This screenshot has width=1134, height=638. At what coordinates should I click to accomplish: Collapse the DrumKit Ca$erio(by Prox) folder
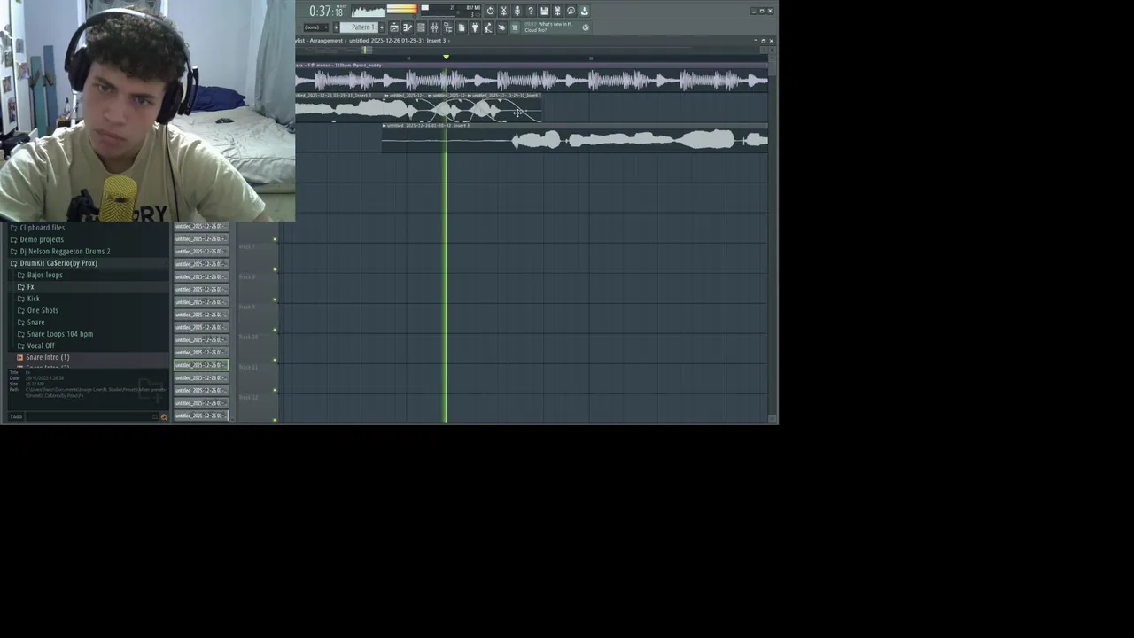(x=58, y=263)
